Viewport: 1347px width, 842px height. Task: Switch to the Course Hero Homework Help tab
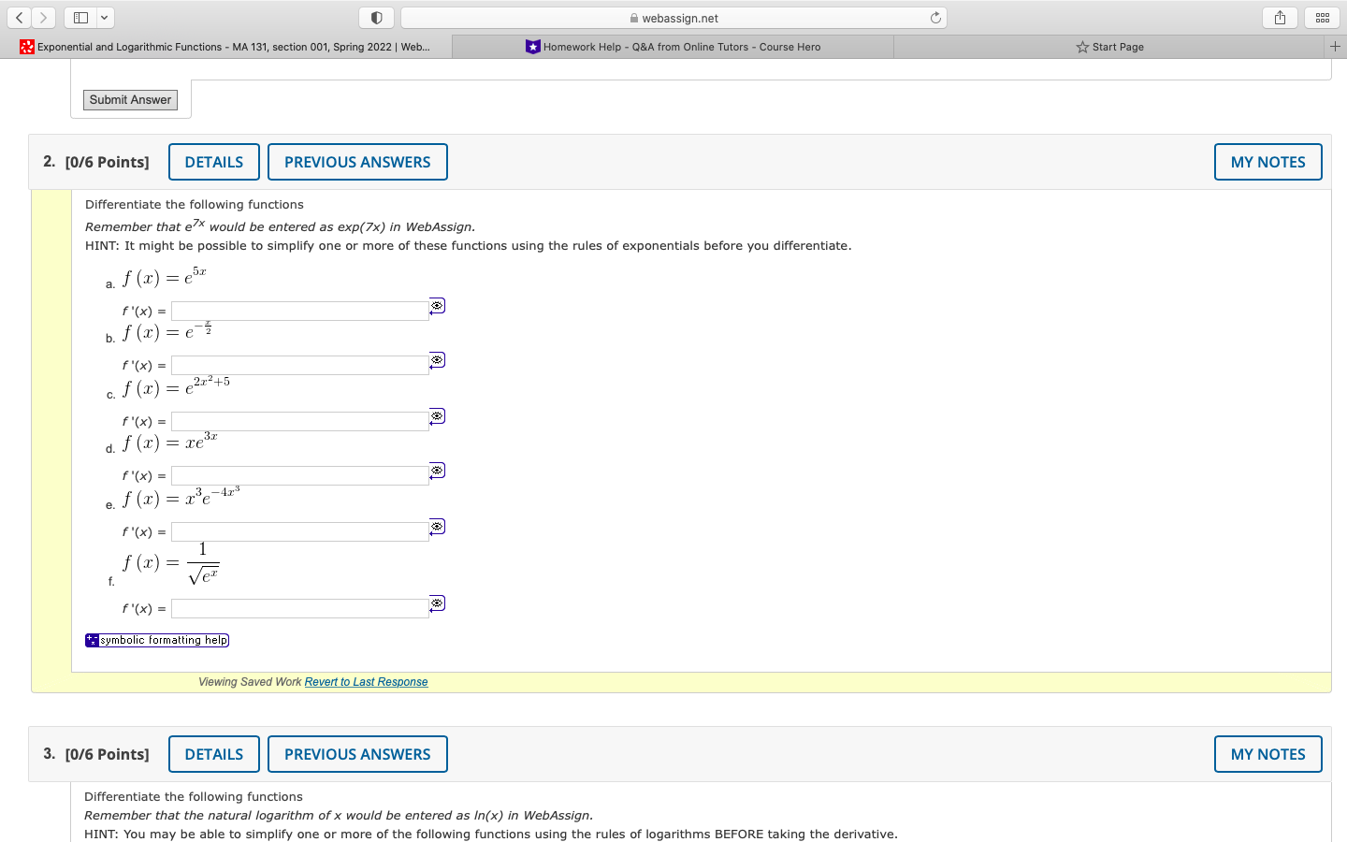point(672,46)
